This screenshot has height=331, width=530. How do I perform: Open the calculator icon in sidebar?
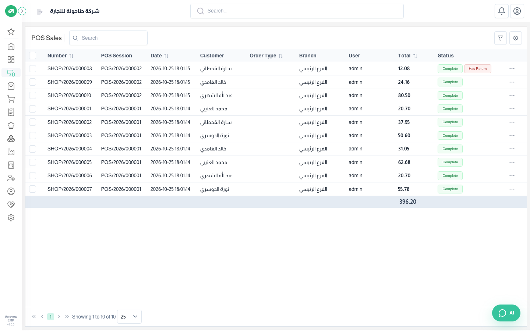(x=11, y=165)
